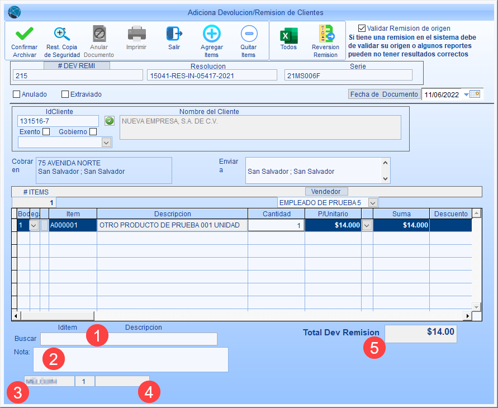
Task: Click the IdCliente field 131516-7
Action: (x=58, y=121)
